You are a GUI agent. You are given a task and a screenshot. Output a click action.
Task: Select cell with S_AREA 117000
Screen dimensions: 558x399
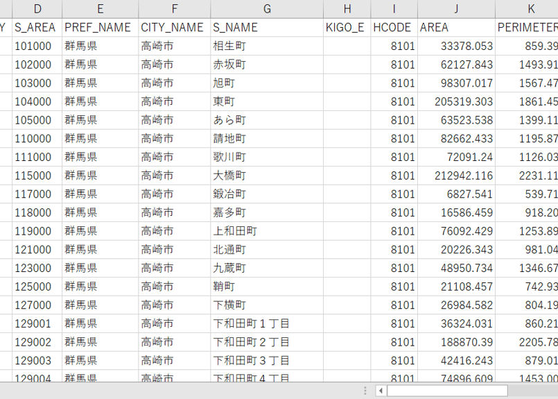(x=37, y=194)
